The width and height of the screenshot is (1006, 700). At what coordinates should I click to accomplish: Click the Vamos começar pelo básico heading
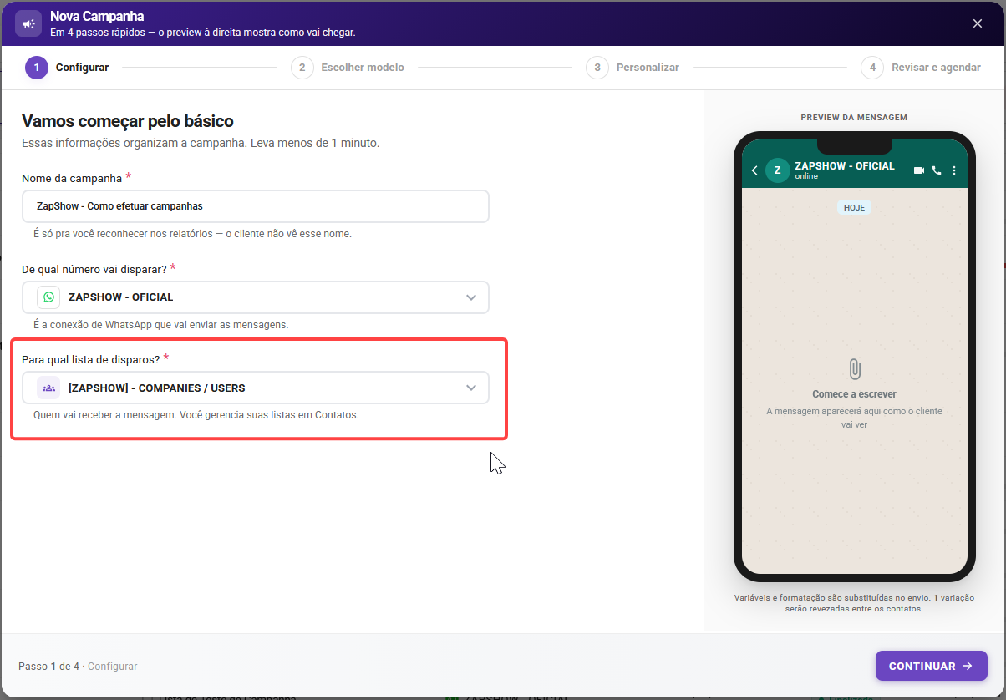coord(128,121)
